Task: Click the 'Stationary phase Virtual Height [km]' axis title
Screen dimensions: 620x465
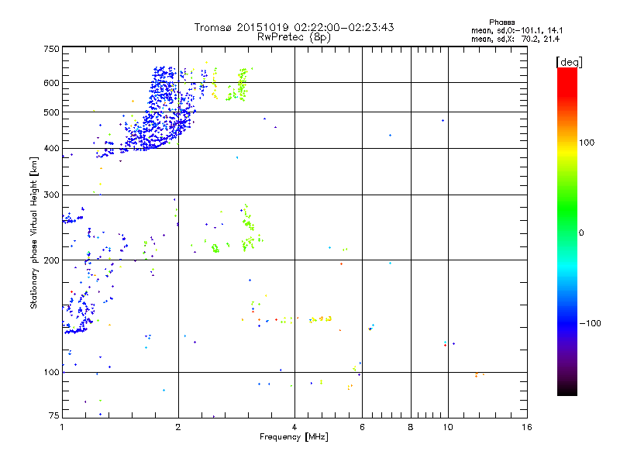Action: coord(33,232)
